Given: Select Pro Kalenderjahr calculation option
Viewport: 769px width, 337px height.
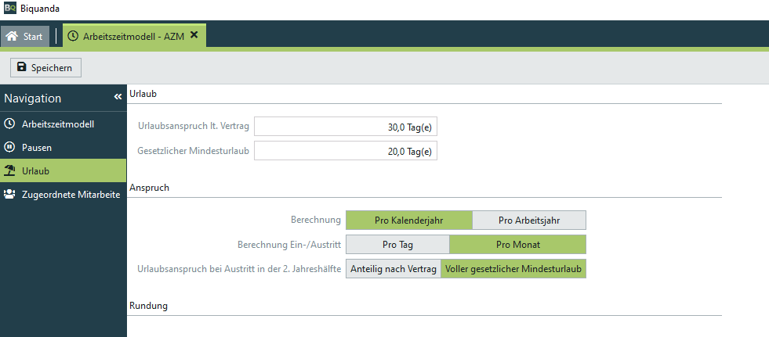Looking at the screenshot, I should tap(408, 220).
